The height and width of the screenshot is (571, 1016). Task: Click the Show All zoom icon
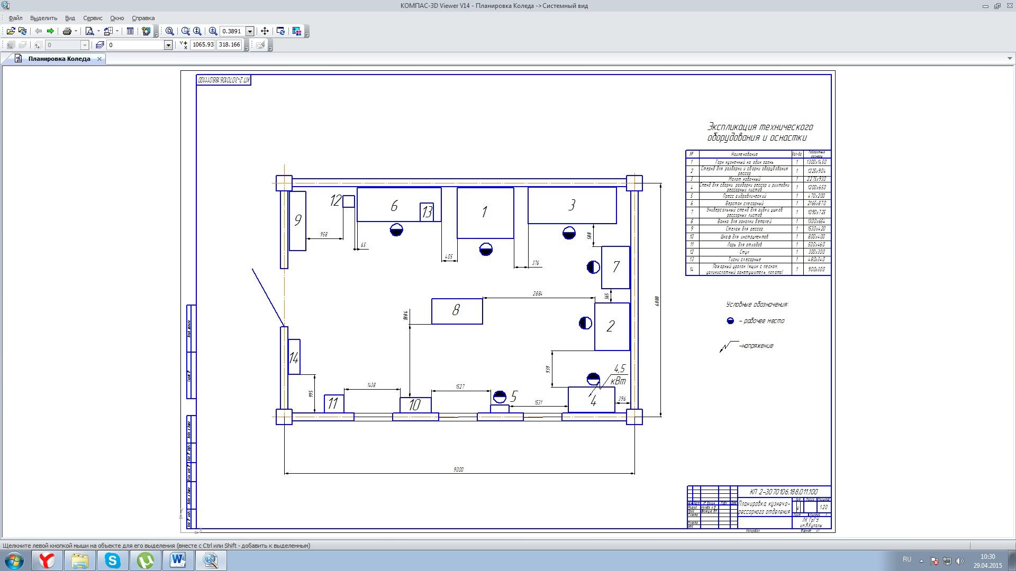(x=170, y=31)
